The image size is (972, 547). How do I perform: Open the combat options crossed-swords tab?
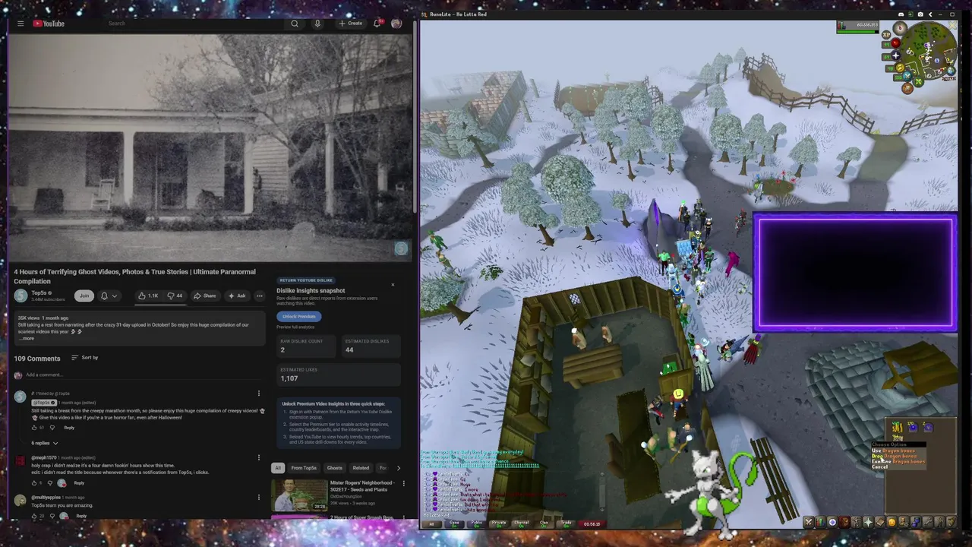point(809,522)
